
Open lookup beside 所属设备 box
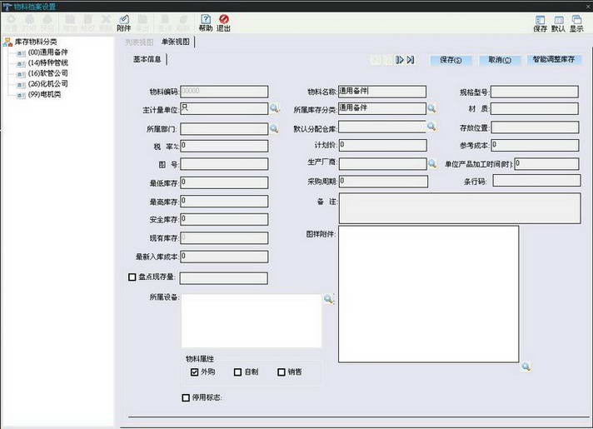(329, 299)
